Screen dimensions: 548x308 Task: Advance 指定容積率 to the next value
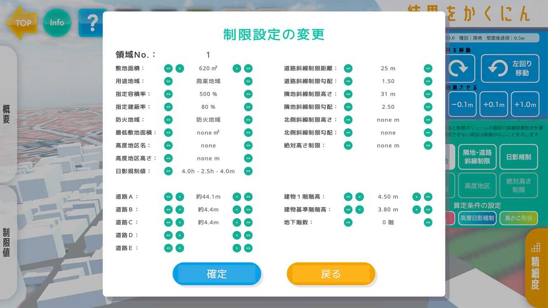(x=248, y=94)
